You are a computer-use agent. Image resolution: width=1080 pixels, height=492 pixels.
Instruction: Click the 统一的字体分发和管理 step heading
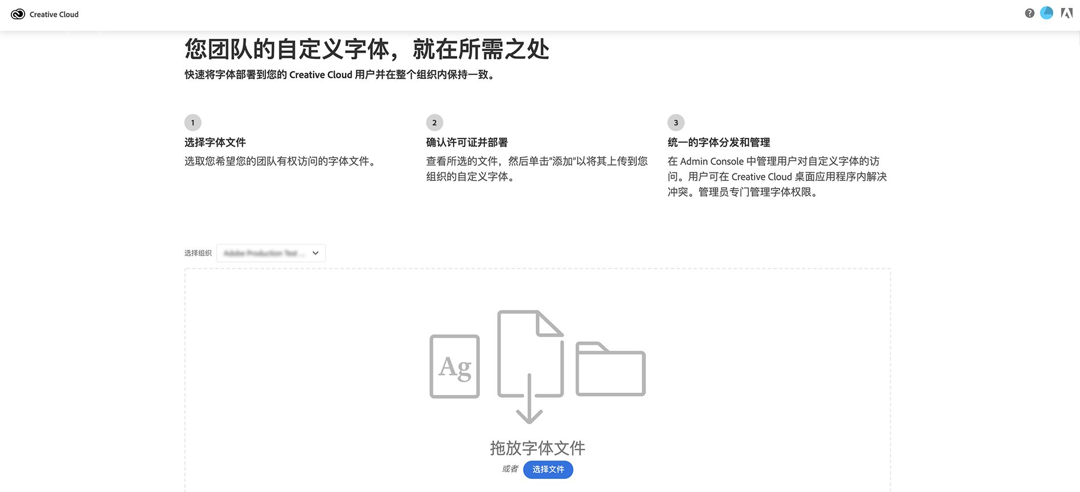[719, 142]
